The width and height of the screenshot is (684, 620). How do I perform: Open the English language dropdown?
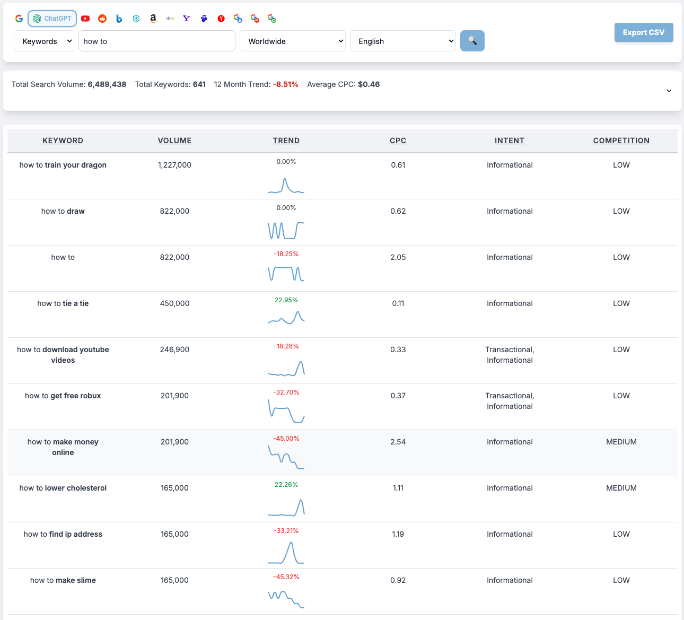click(402, 41)
